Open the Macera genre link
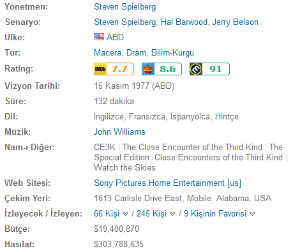 point(107,52)
